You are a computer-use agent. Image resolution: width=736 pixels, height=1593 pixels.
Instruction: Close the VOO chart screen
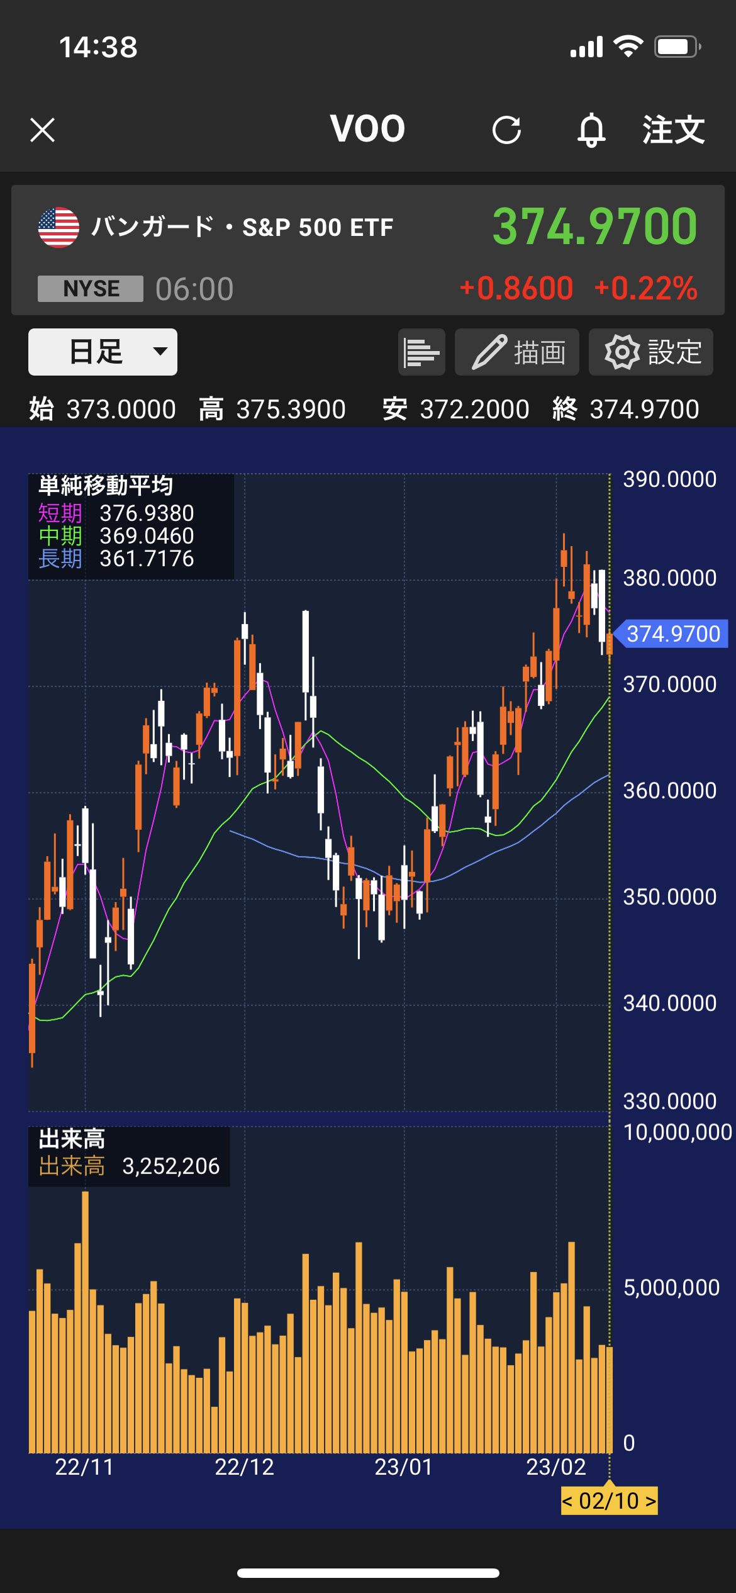[x=43, y=130]
